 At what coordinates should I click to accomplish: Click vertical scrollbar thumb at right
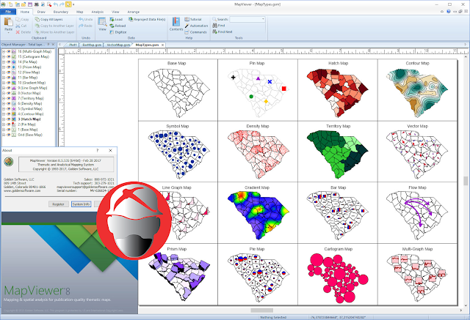[466, 181]
